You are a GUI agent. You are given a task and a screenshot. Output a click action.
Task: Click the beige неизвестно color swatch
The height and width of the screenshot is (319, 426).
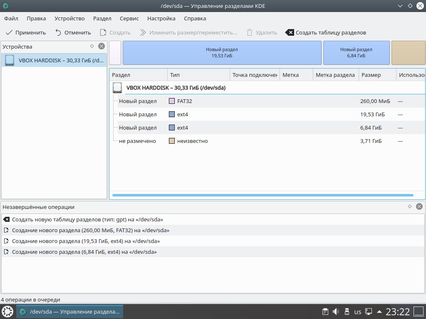[172, 141]
